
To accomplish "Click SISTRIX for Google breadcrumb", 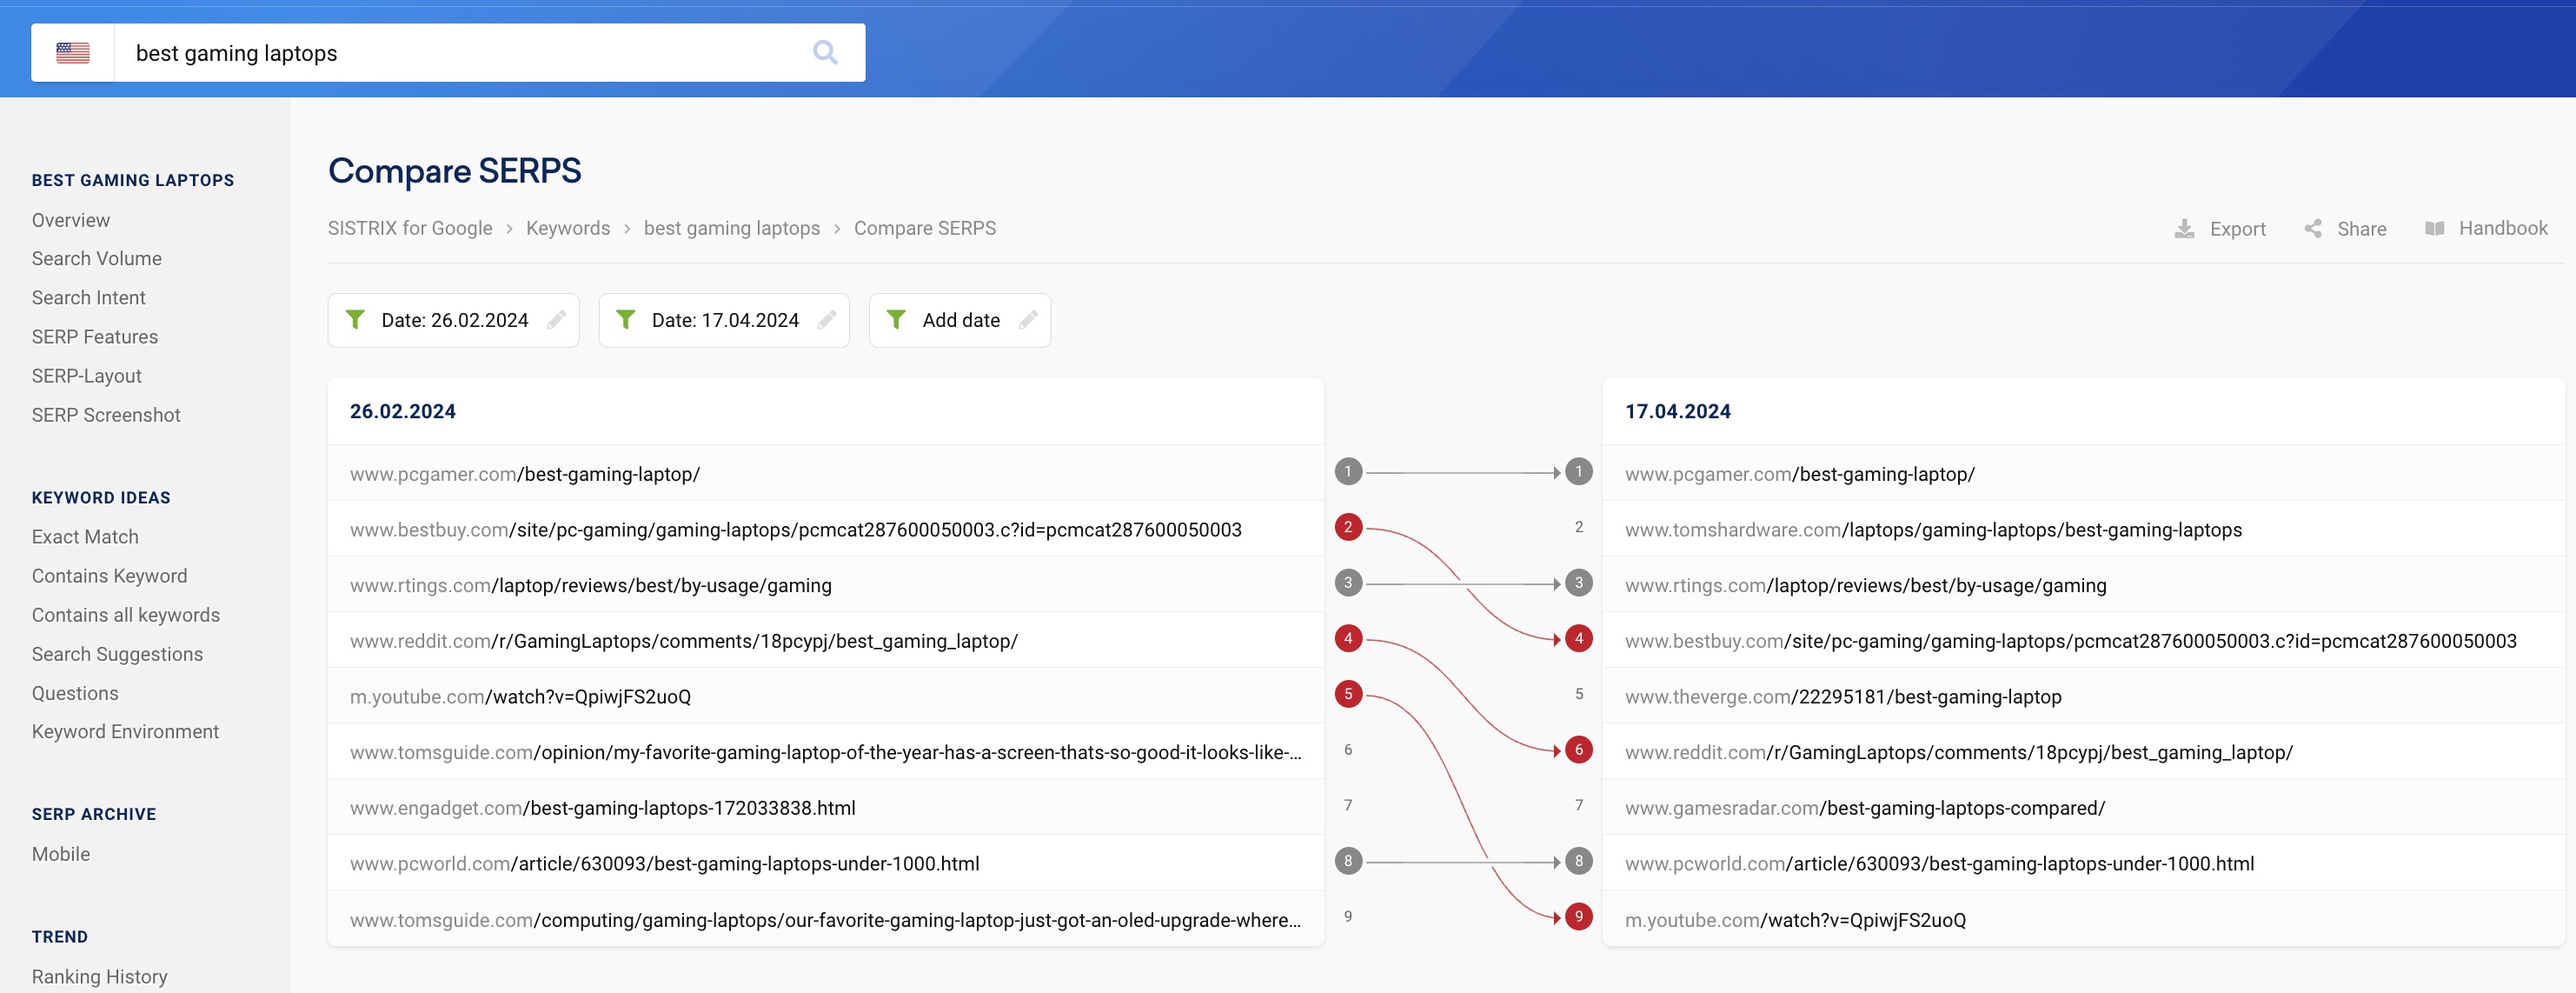I will tap(410, 229).
